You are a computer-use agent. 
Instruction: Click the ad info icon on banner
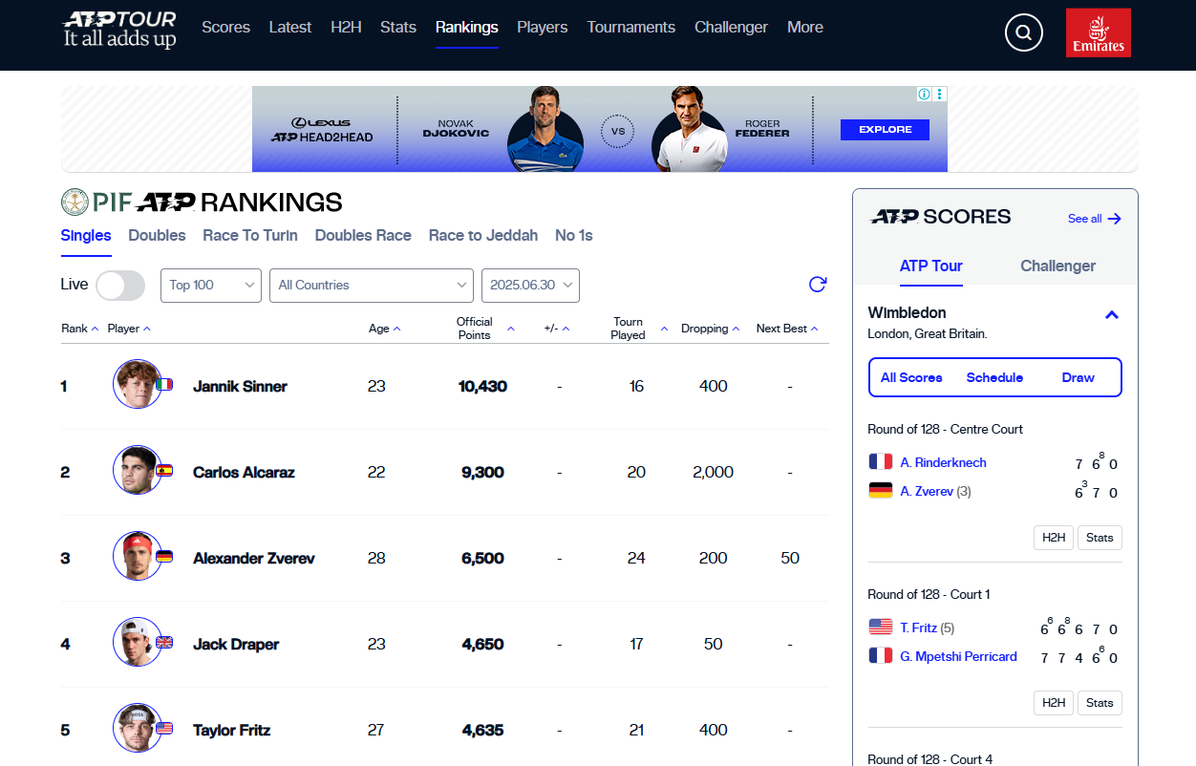coord(924,94)
